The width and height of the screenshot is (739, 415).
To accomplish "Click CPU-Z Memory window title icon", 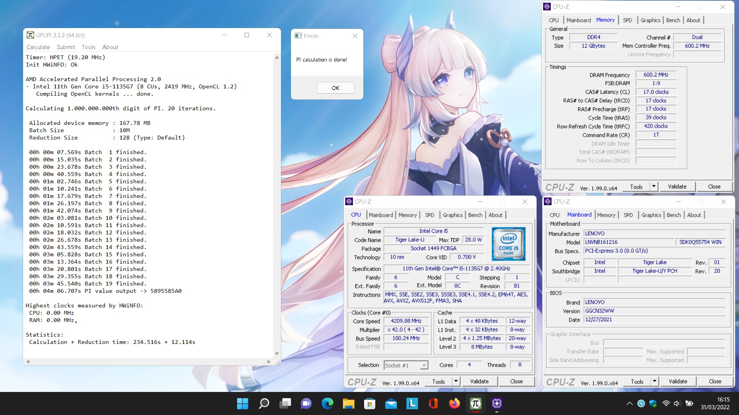I will [x=547, y=7].
